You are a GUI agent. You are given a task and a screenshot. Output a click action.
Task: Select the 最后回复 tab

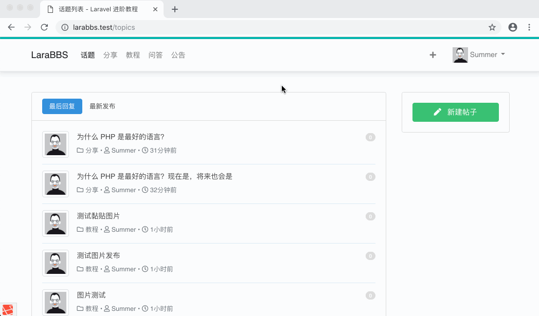[x=62, y=106]
